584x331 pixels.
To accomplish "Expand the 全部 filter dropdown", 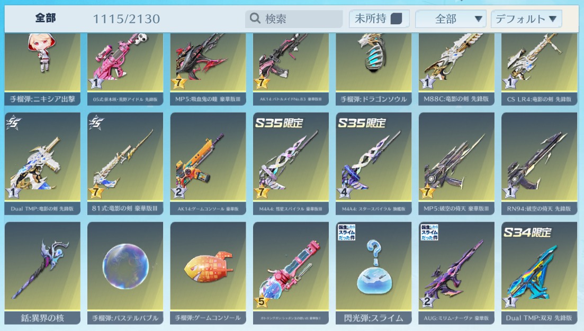I will pos(451,19).
